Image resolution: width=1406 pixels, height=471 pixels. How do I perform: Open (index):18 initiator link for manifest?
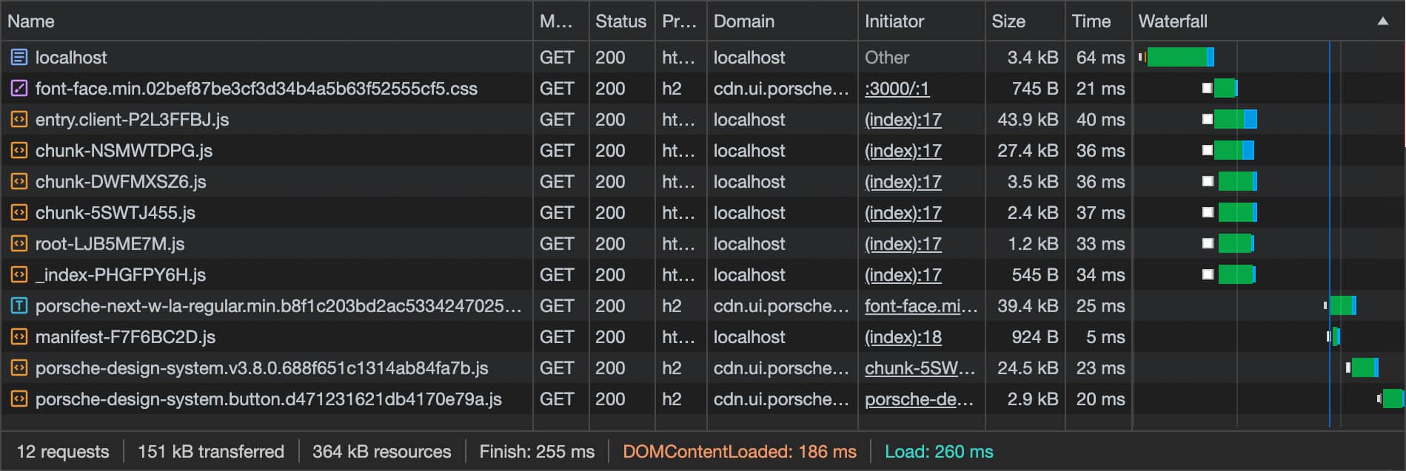point(903,336)
